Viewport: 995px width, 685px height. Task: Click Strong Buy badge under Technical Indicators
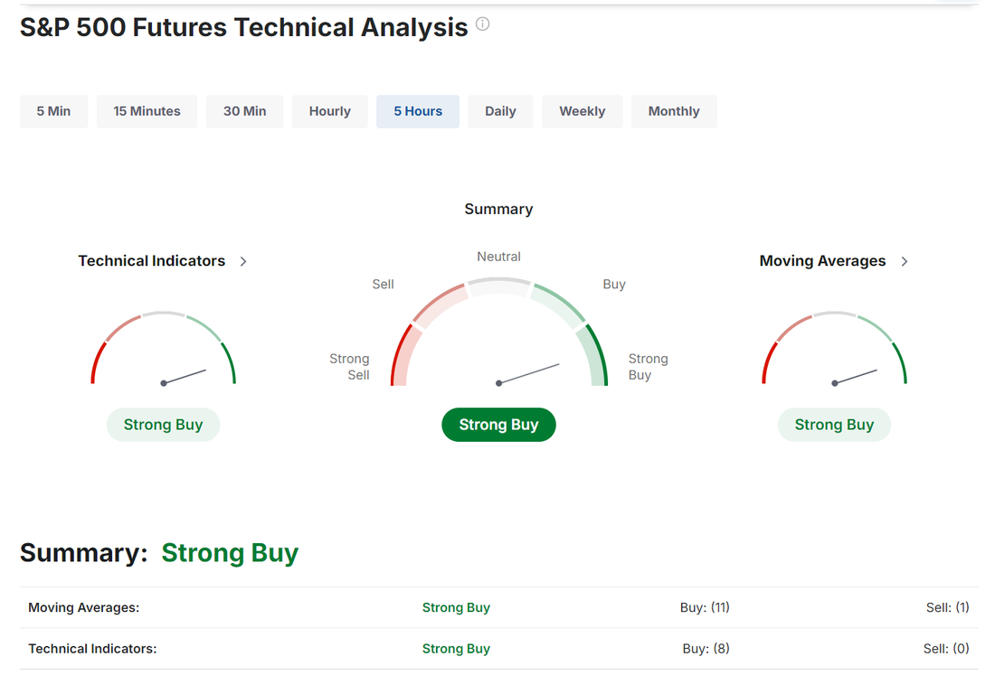tap(163, 425)
